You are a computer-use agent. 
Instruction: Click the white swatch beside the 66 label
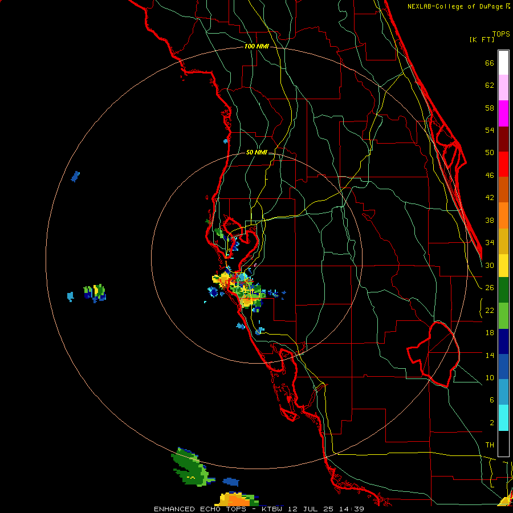tap(503, 63)
